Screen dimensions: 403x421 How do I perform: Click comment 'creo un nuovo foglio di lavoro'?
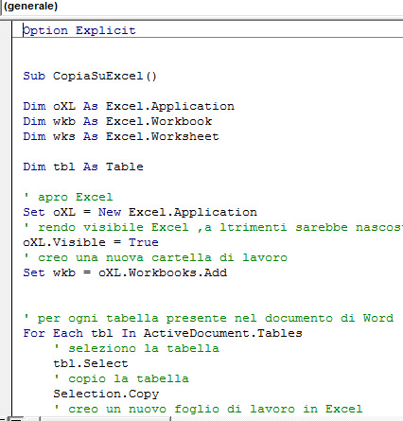(208, 409)
